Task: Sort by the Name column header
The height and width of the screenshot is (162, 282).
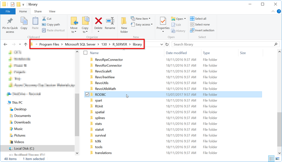Action: tap(94, 53)
